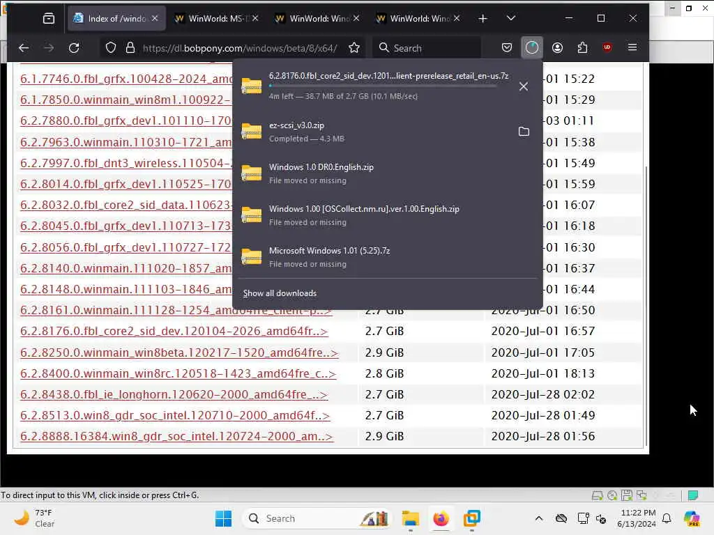Click the URL address bar
Viewport: 714px width, 535px height.
point(240,48)
